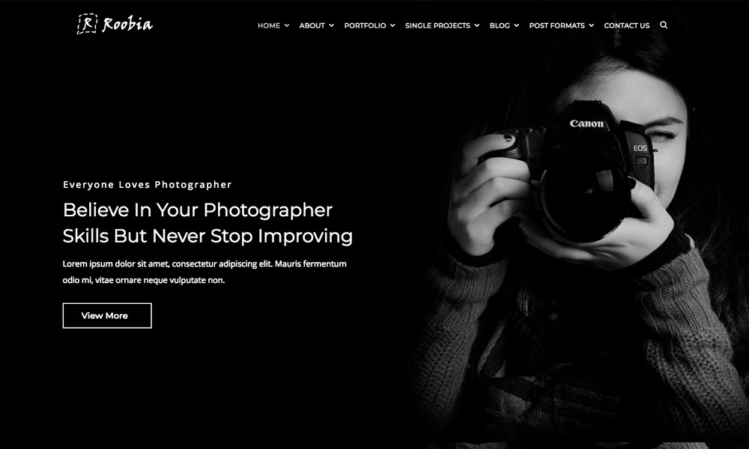Go to the Home menu item
This screenshot has width=749, height=449.
click(269, 25)
